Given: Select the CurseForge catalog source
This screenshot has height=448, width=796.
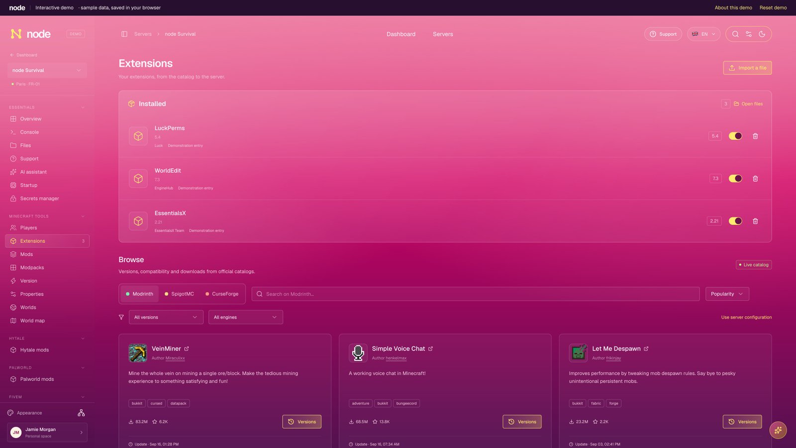Looking at the screenshot, I should [x=222, y=294].
